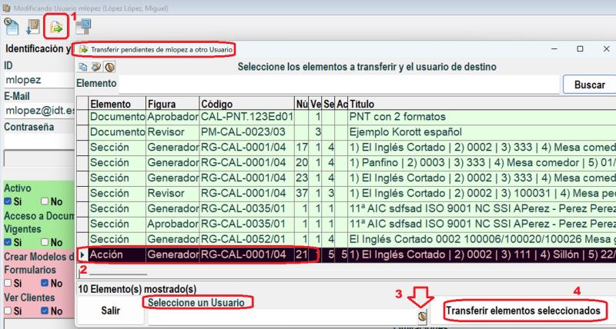The image size is (616, 329).
Task: Sort by the Figura column header
Action: click(171, 104)
